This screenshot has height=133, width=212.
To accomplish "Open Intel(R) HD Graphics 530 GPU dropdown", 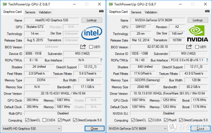I will 32,128.
